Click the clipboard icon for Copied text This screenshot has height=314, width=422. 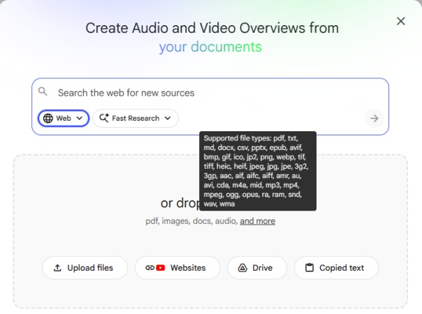[309, 268]
